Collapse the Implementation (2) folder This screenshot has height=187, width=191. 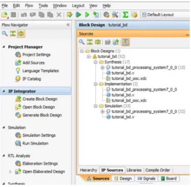96,84
